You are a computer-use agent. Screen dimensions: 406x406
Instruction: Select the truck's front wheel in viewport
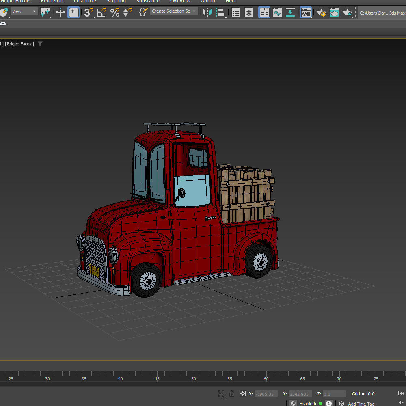point(147,280)
